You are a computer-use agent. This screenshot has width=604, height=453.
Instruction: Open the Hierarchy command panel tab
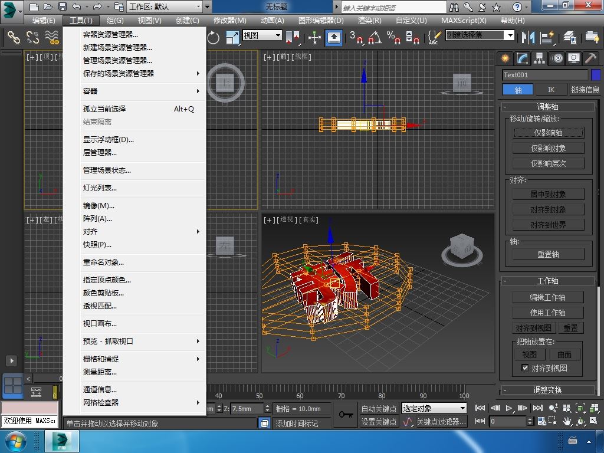click(539, 58)
